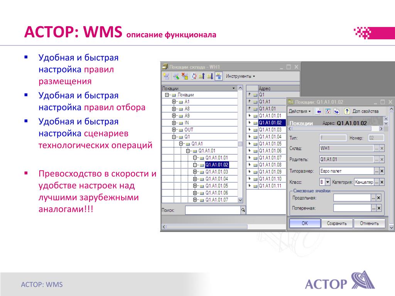Image resolution: width=395 pixels, height=296 pixels.
Task: Click the find-in-list blue arrow icon
Action: 318,111
